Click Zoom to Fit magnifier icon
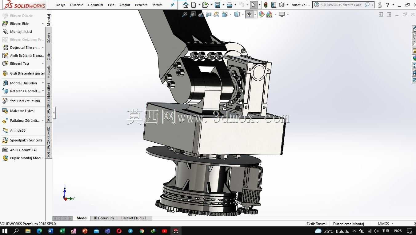 [185, 14]
